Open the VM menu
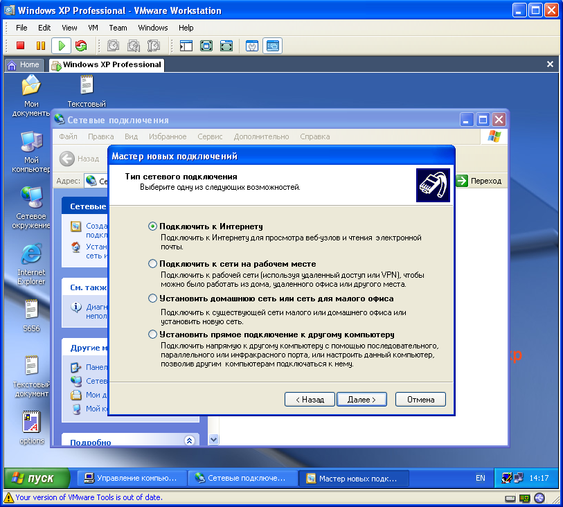563x507 pixels. click(93, 28)
